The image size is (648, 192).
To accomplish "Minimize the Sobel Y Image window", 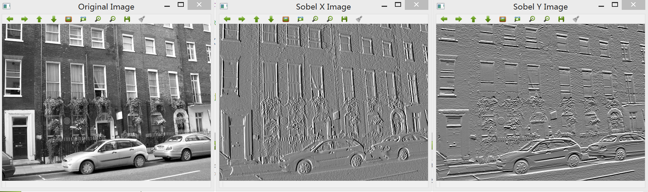I will click(601, 5).
